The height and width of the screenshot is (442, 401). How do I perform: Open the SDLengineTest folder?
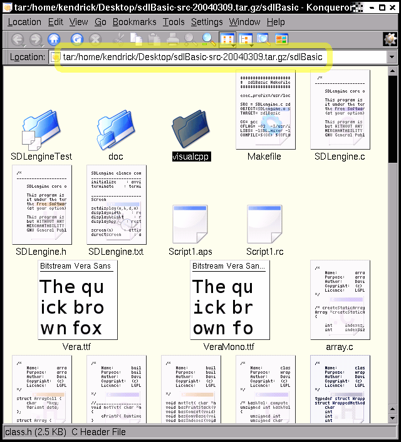(41, 130)
